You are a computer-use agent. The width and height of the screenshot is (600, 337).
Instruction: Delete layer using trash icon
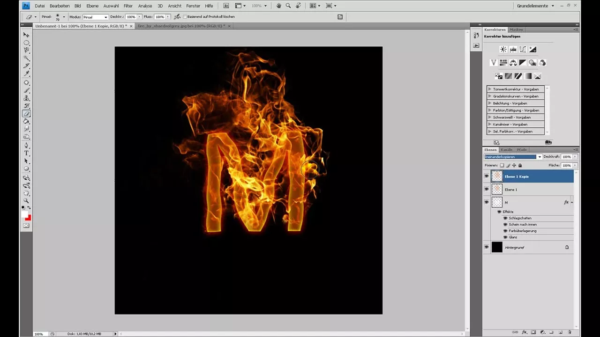coord(570,333)
